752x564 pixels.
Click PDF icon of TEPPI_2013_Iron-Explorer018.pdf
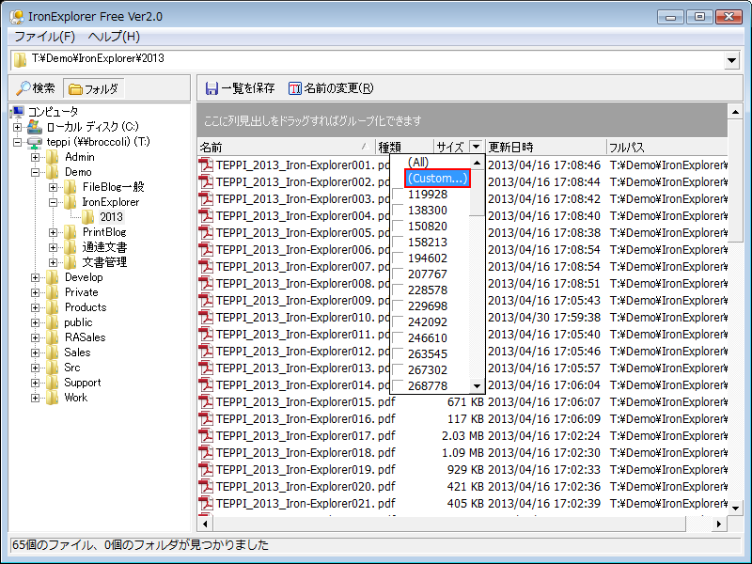click(206, 453)
